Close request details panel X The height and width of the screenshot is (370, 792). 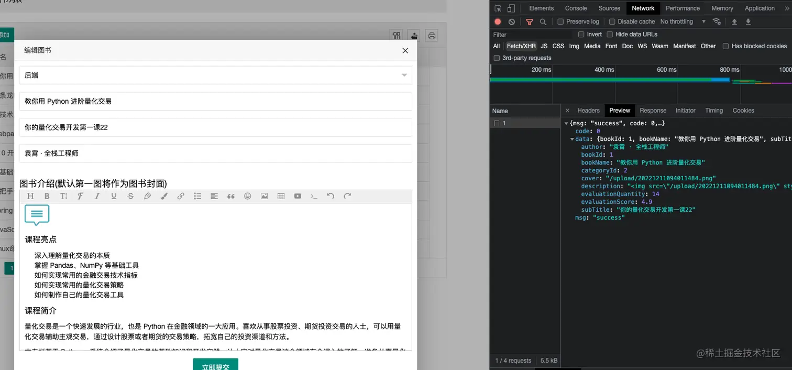567,111
